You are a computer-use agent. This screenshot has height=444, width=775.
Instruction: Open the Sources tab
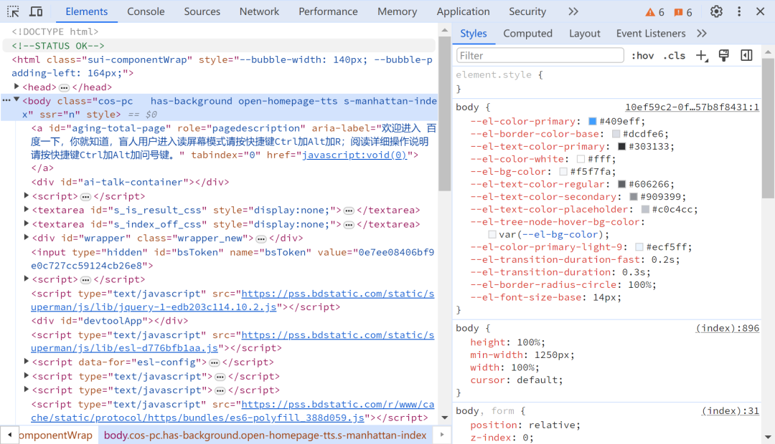[x=202, y=11]
